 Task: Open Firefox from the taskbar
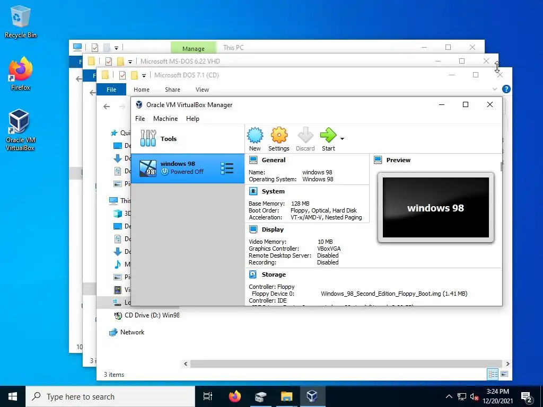(235, 396)
